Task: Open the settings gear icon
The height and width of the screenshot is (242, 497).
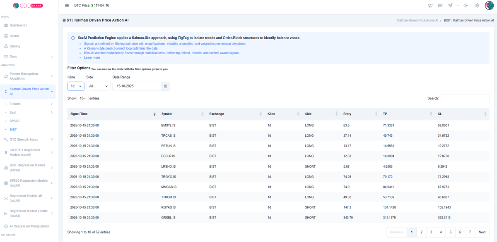Action: (x=477, y=5)
